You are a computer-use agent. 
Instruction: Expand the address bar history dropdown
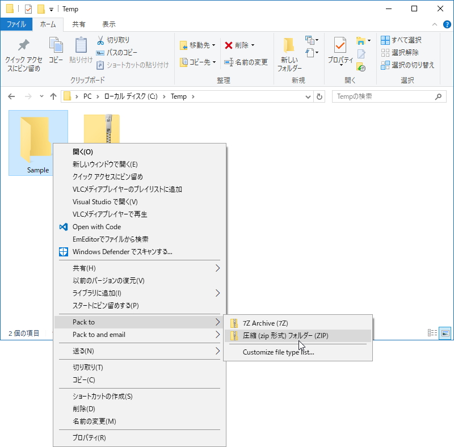(x=308, y=96)
